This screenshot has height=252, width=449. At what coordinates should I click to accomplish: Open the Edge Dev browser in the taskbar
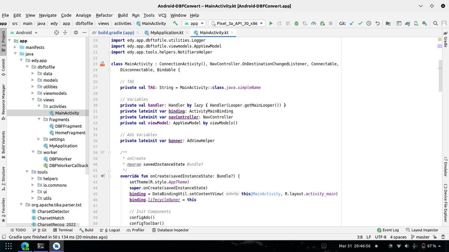click(25, 246)
